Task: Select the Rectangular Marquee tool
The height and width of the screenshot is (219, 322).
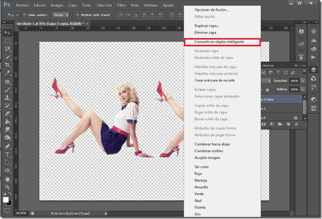Action: tap(7, 41)
